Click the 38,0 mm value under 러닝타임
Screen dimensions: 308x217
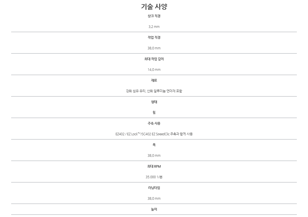pyautogui.click(x=154, y=199)
